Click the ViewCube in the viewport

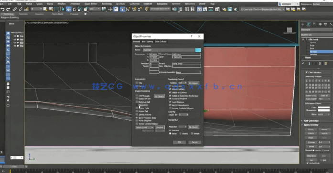click(x=289, y=31)
